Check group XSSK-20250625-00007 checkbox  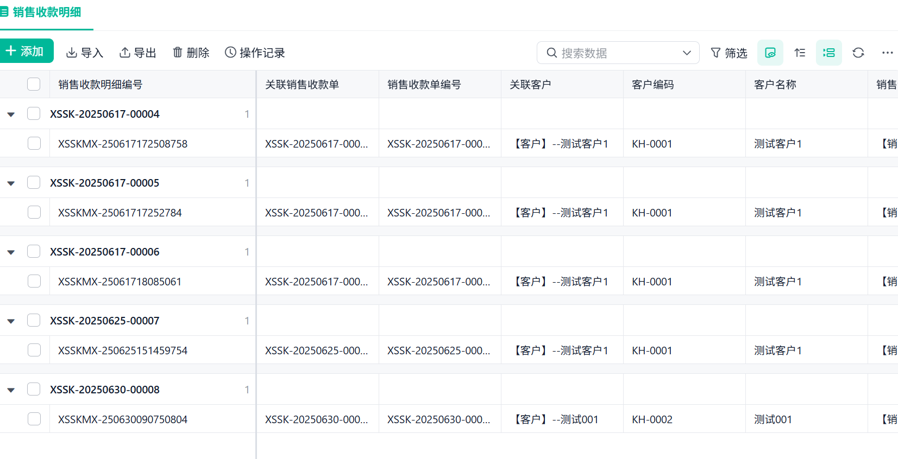[x=34, y=320]
